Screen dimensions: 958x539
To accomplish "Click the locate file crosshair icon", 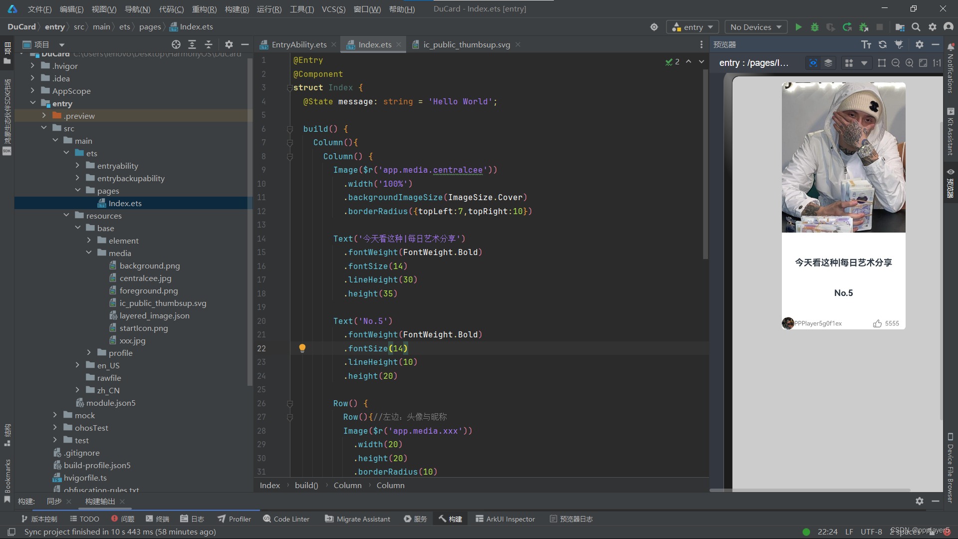I will pyautogui.click(x=176, y=44).
